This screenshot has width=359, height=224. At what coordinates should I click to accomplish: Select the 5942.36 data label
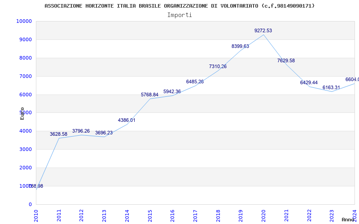[x=172, y=92]
